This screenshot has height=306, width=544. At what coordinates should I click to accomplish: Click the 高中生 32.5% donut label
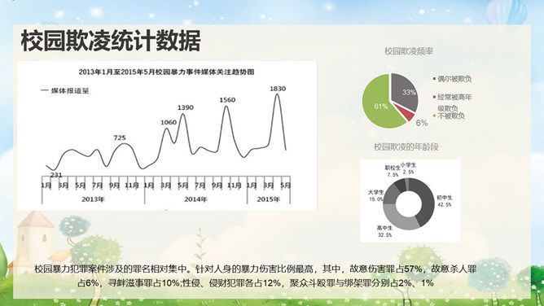coord(384,231)
